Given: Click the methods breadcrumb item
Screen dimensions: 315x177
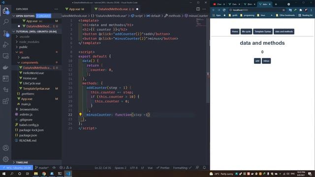Looking at the screenshot, I should [172, 16].
